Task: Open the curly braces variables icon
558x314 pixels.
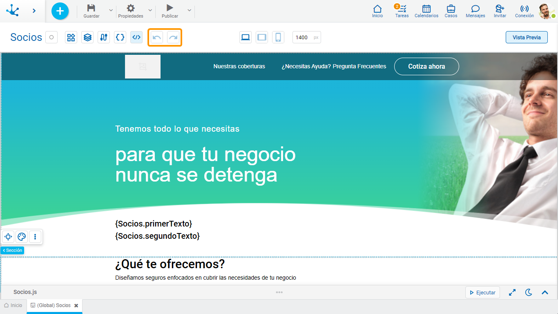Action: click(x=120, y=37)
